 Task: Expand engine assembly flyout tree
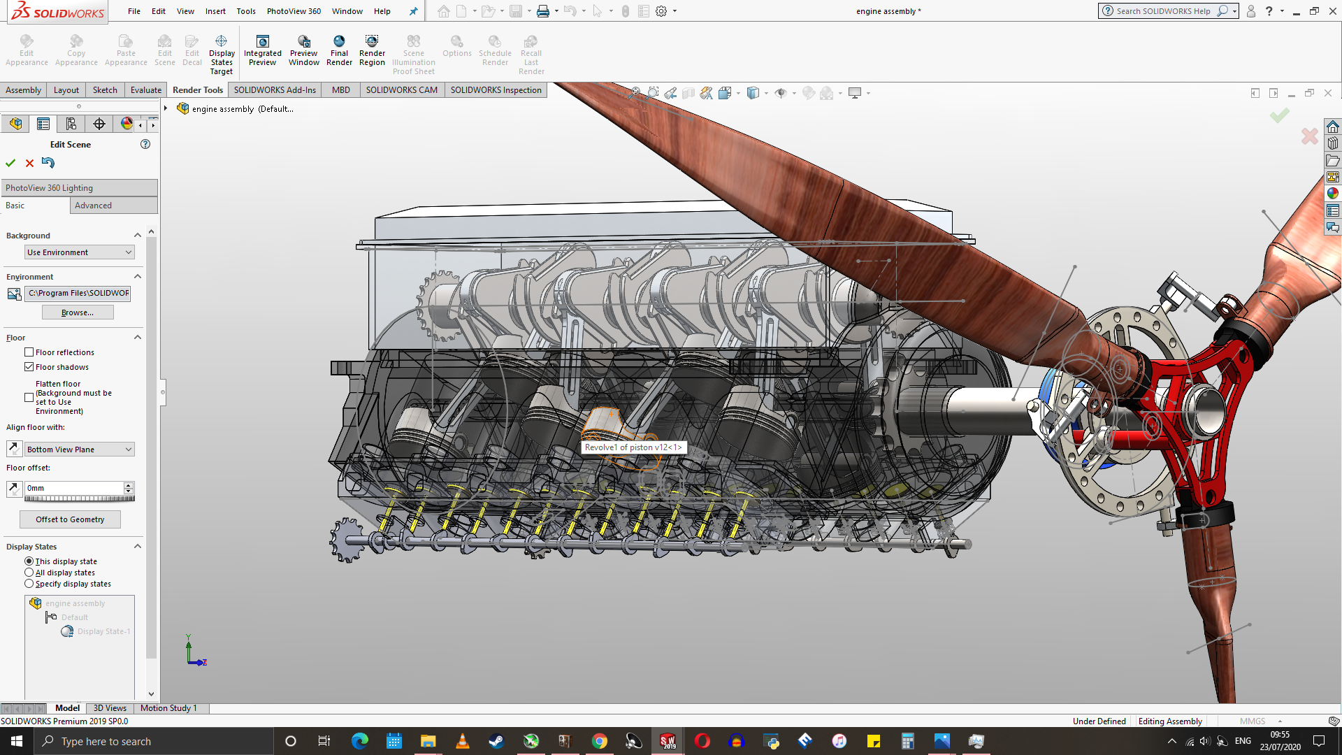tap(166, 108)
